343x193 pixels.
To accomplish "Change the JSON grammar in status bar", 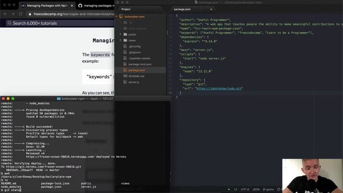I will (256, 189).
